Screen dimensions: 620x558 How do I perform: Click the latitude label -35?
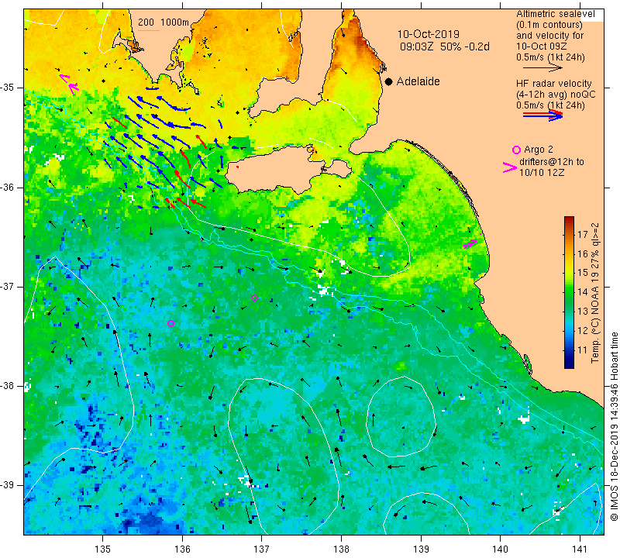[8, 88]
